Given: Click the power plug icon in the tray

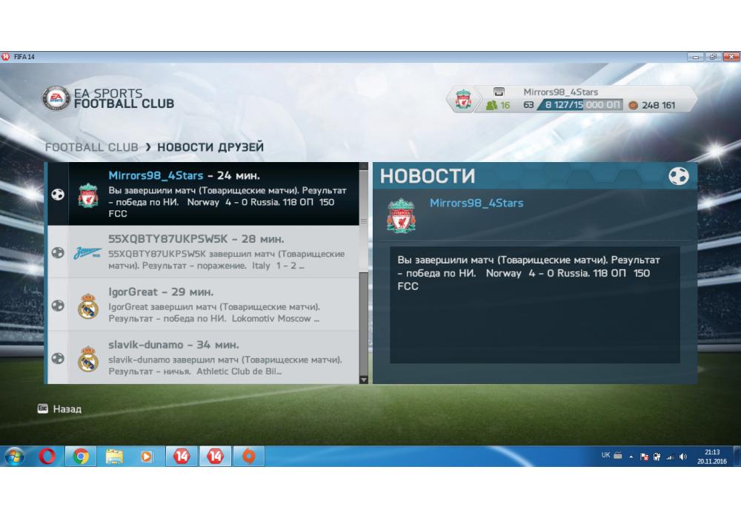Looking at the screenshot, I should (657, 457).
